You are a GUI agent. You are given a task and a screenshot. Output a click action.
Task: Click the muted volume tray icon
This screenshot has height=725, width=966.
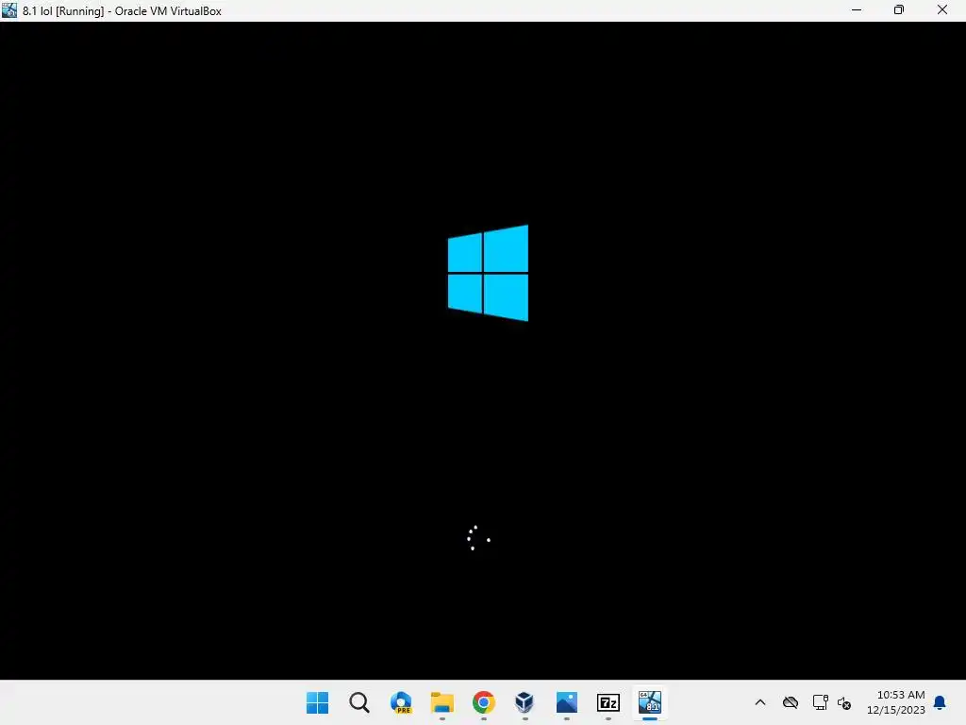pos(844,702)
